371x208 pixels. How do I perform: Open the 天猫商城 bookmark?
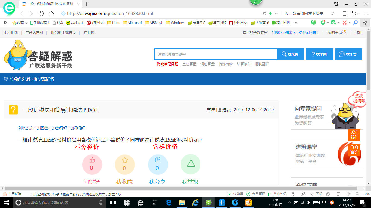260,23
